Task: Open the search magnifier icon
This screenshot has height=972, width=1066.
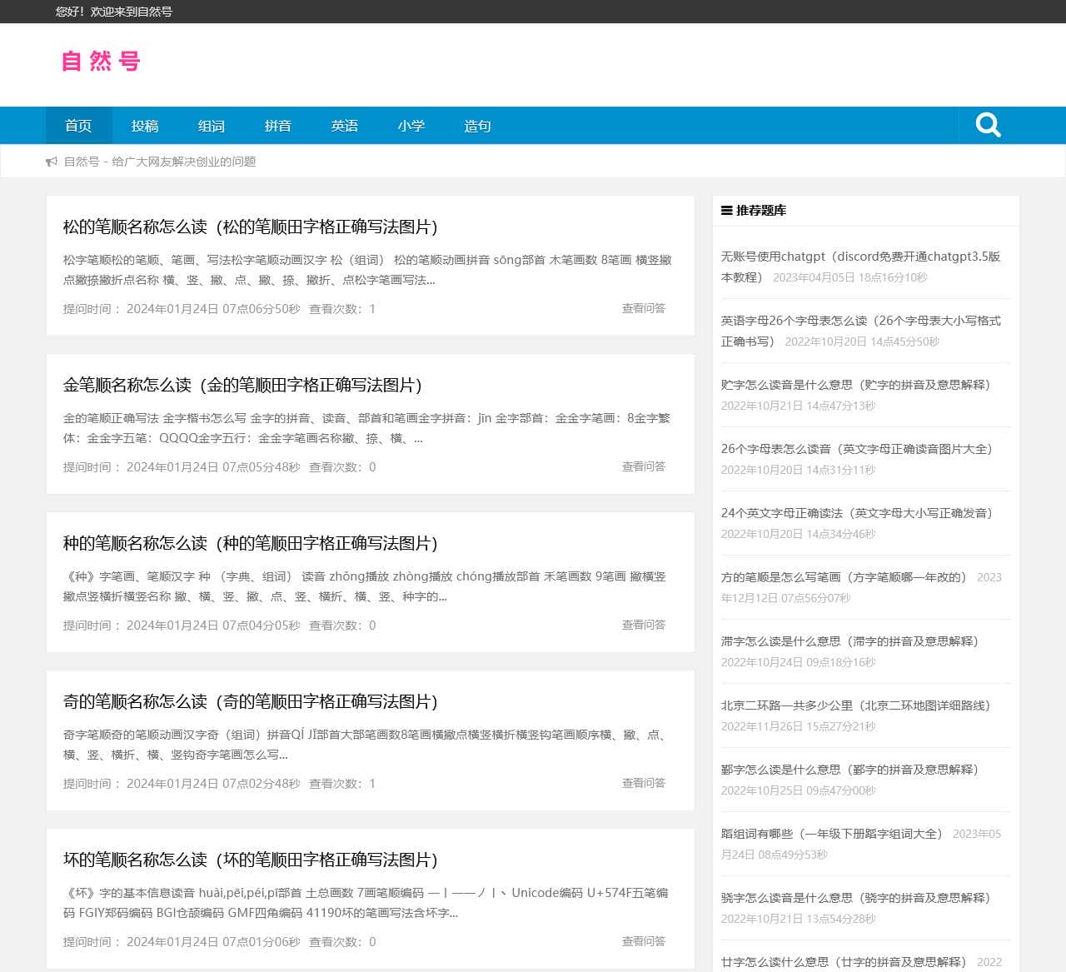Action: pos(988,124)
